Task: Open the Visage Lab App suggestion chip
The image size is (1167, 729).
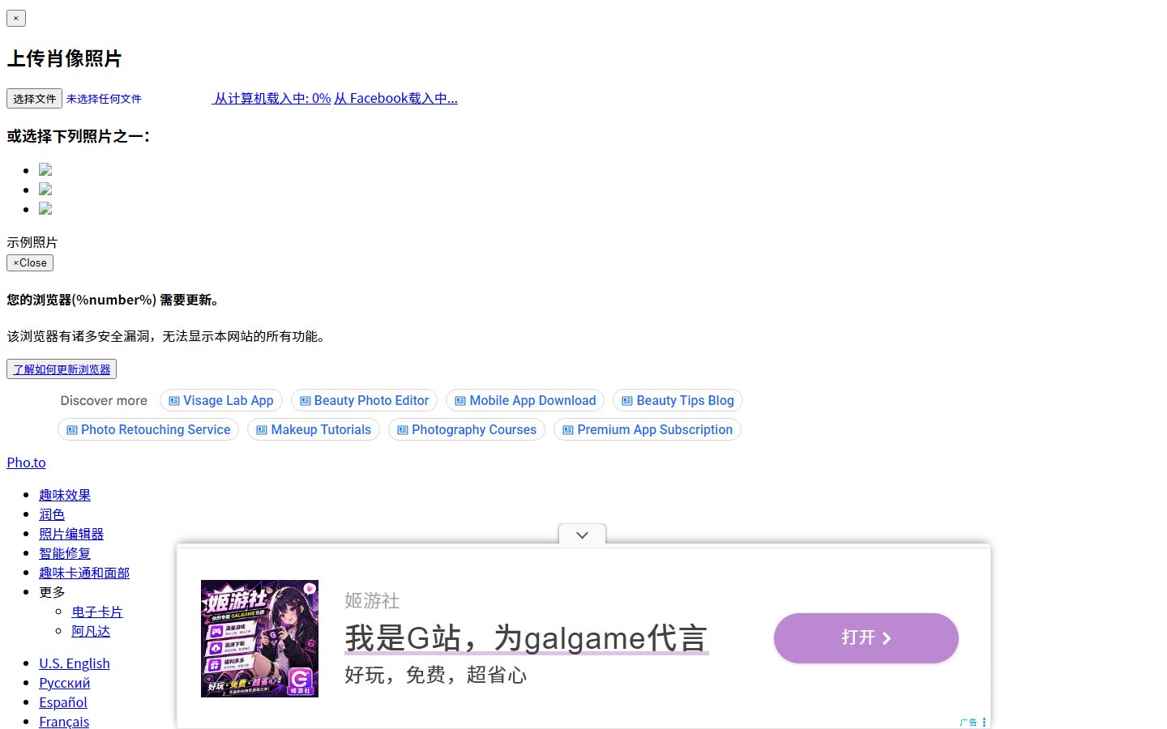Action: (x=220, y=401)
